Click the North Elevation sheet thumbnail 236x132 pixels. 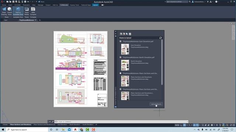(x=125, y=65)
